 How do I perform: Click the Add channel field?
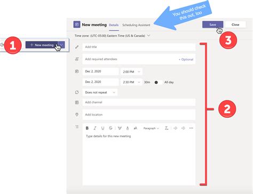point(139,102)
